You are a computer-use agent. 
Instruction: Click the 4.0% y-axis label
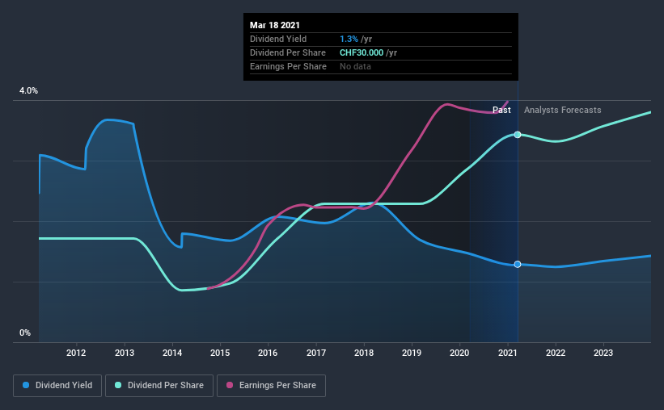28,91
